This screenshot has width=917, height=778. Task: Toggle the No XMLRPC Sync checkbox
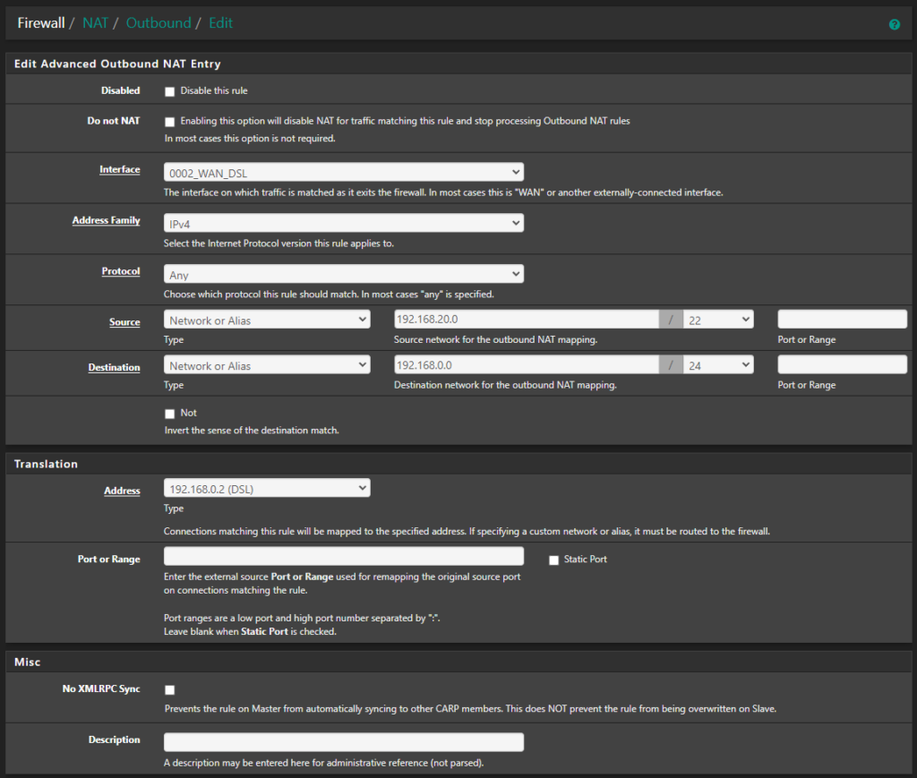click(x=169, y=689)
